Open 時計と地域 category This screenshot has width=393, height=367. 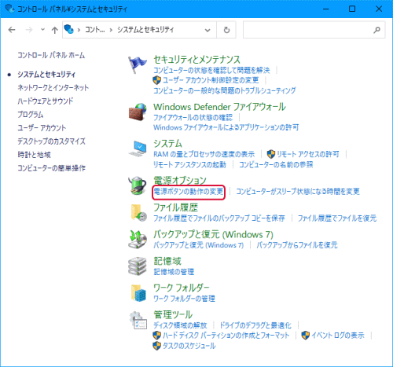34,155
